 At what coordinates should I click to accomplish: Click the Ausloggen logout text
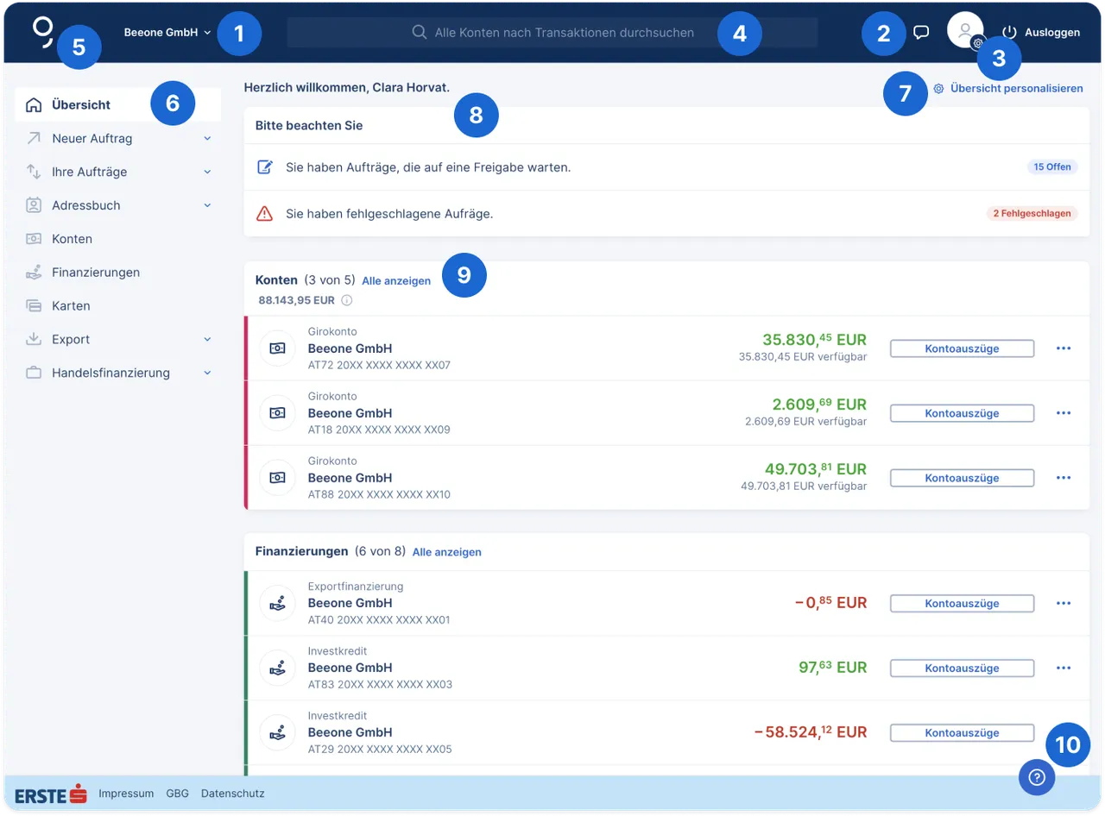[1052, 33]
